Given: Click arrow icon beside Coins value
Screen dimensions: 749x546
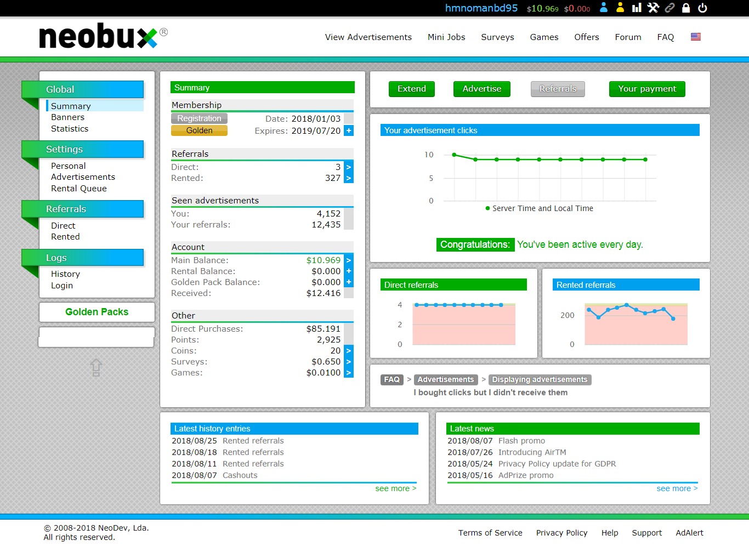Looking at the screenshot, I should [349, 351].
